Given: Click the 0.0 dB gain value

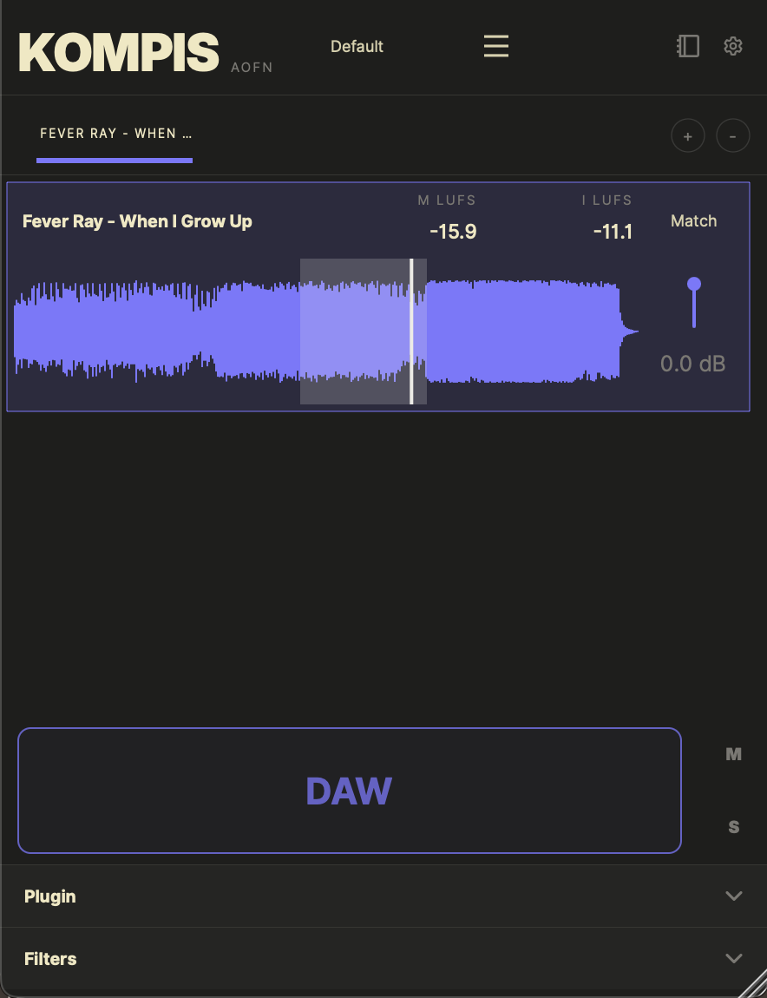Looking at the screenshot, I should pos(692,364).
